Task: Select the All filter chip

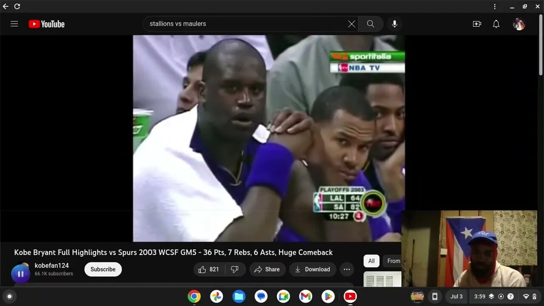Action: pyautogui.click(x=371, y=261)
